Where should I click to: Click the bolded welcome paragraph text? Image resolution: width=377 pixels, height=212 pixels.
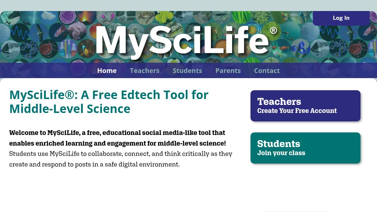(x=117, y=138)
